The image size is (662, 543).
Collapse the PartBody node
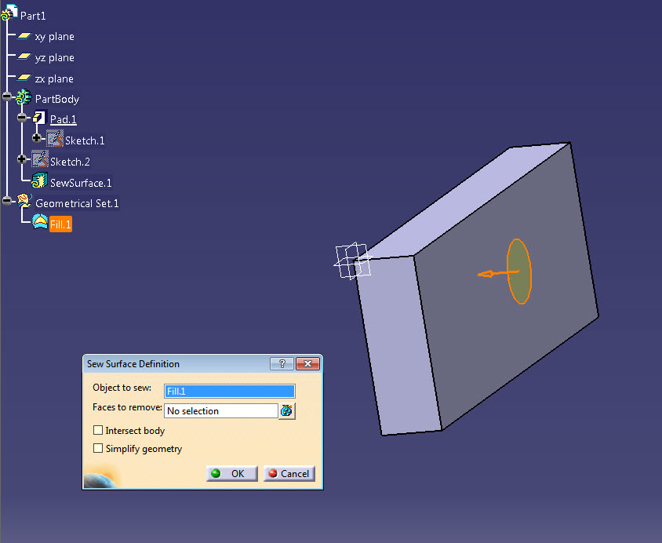coord(7,97)
